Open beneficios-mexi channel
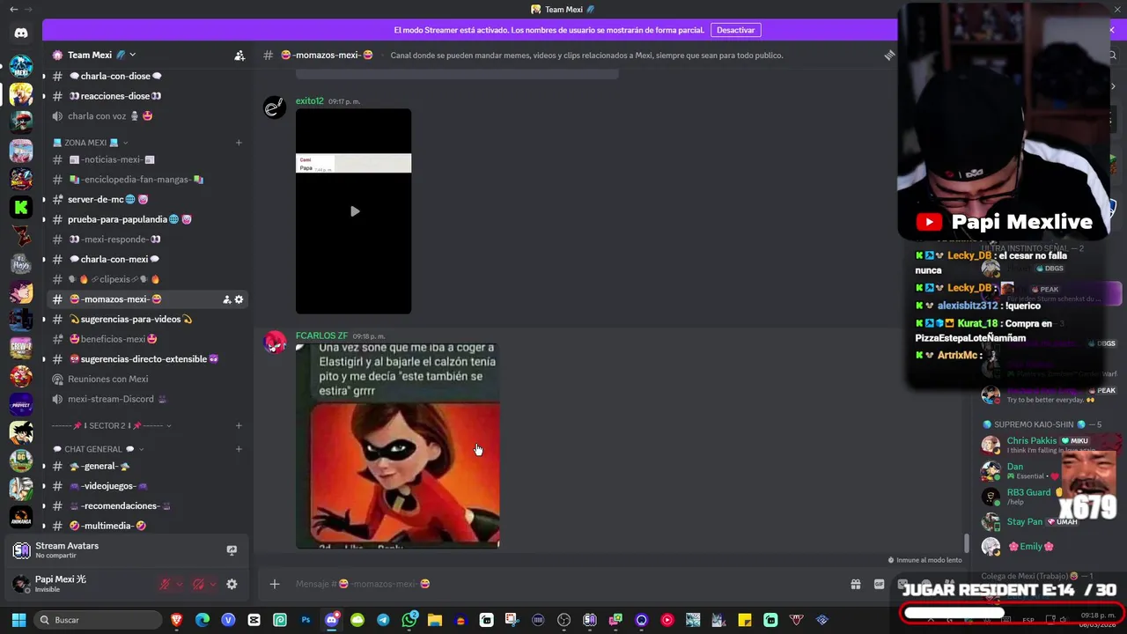Viewport: 1127px width, 634px height. tap(147, 339)
